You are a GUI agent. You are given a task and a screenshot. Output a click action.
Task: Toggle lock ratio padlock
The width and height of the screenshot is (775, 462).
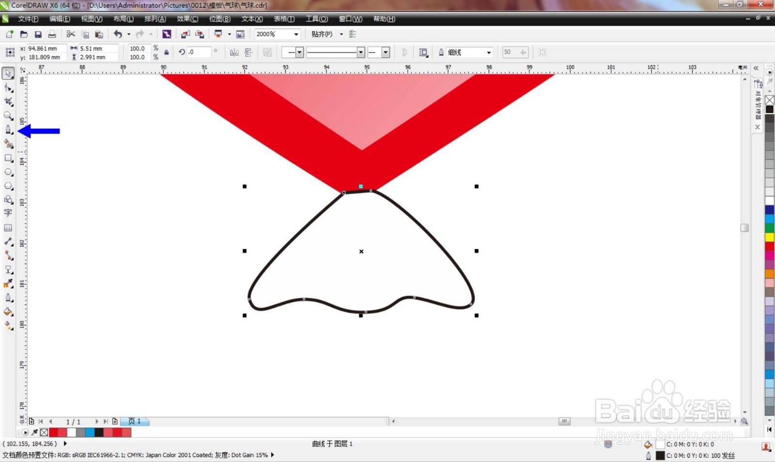tap(167, 52)
